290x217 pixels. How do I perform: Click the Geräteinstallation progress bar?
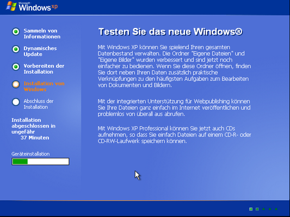tap(40, 162)
